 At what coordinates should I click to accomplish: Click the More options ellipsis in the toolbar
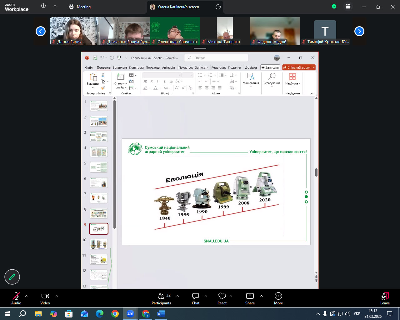[278, 298]
